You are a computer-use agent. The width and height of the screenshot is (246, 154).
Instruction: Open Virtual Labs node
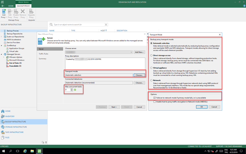[x=14, y=51]
